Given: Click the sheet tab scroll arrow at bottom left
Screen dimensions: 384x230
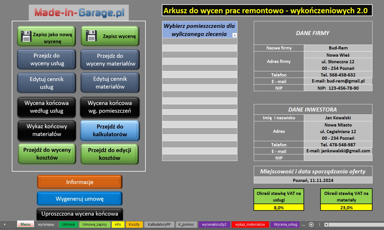Looking at the screenshot, I should (x=5, y=225).
